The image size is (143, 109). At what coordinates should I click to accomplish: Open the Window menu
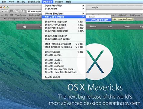59,2
